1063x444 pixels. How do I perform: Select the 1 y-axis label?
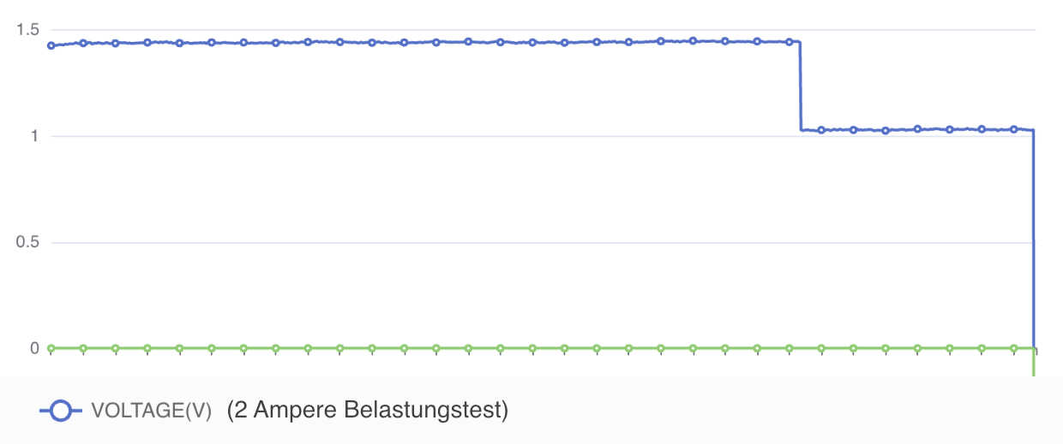pyautogui.click(x=35, y=136)
